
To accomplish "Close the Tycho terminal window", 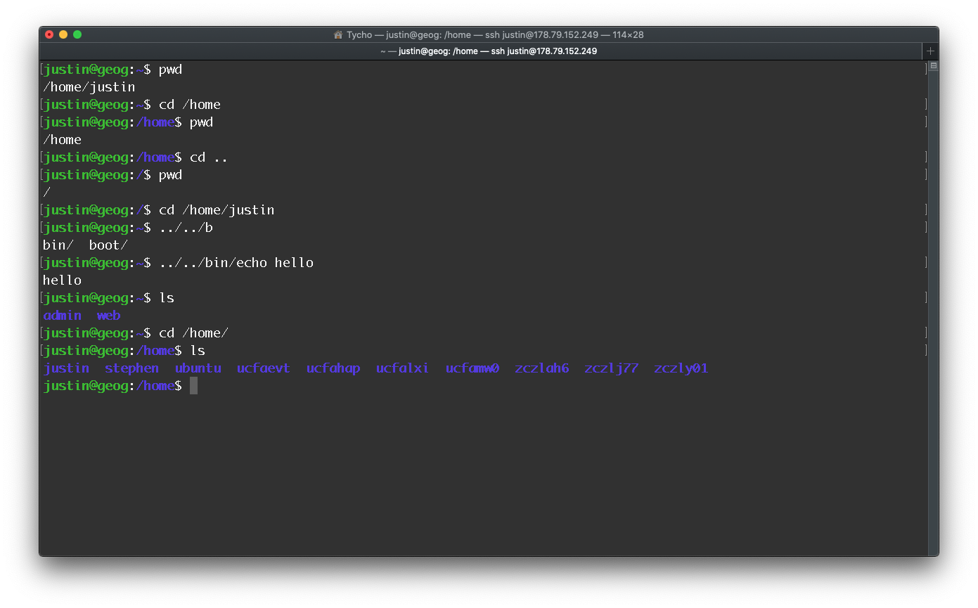I will (49, 34).
